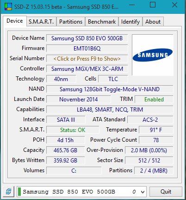Click the Bytes Written value 359.92 GB
Image resolution: width=186 pixels, height=200 pixels.
[66, 161]
